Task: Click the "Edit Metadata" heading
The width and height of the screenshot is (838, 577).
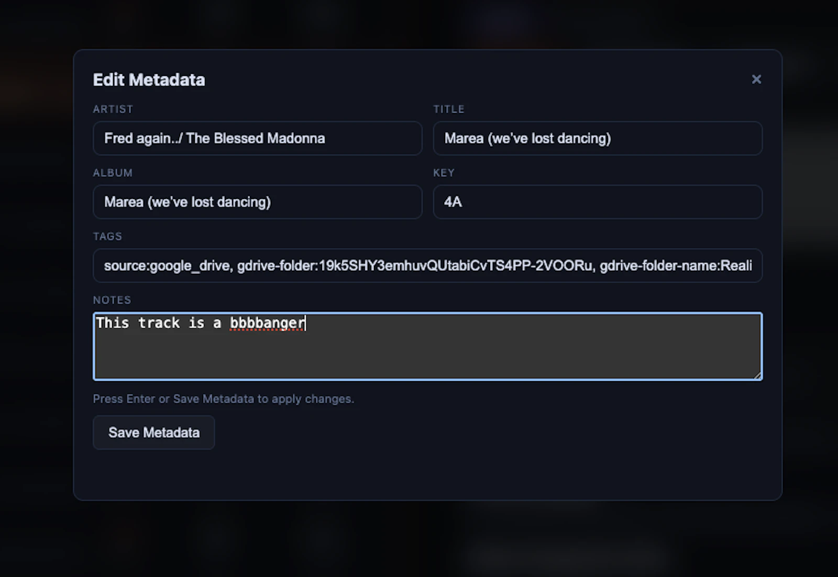Action: (149, 80)
